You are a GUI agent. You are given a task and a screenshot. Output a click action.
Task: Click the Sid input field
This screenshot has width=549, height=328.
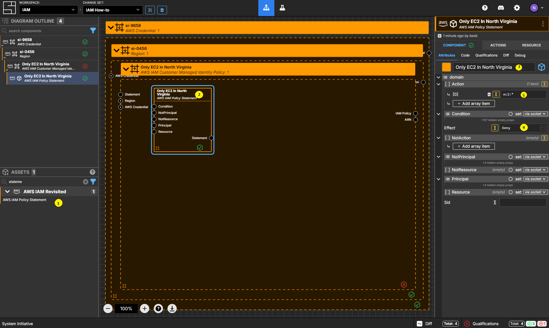pyautogui.click(x=523, y=202)
